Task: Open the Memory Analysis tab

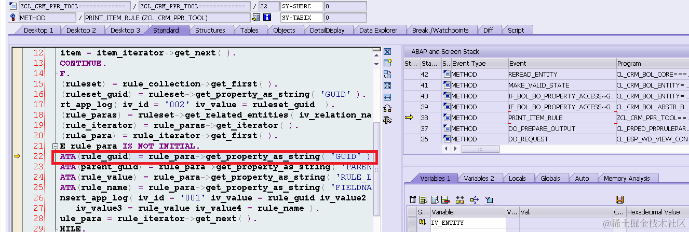Action: pos(627,178)
